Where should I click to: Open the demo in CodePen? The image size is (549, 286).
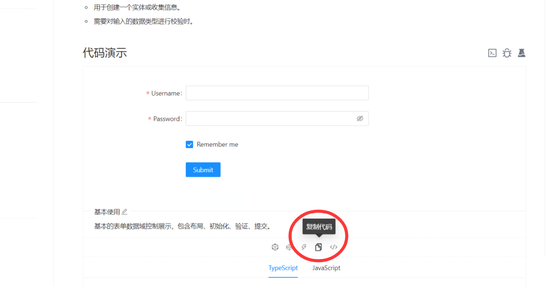(x=289, y=247)
